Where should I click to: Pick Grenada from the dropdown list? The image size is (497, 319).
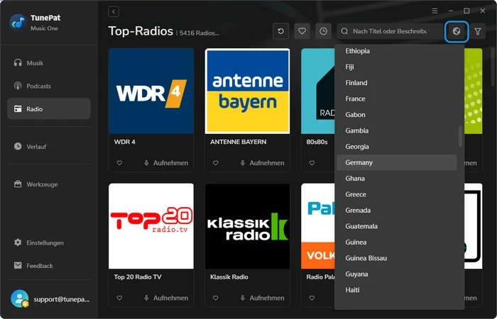397,210
